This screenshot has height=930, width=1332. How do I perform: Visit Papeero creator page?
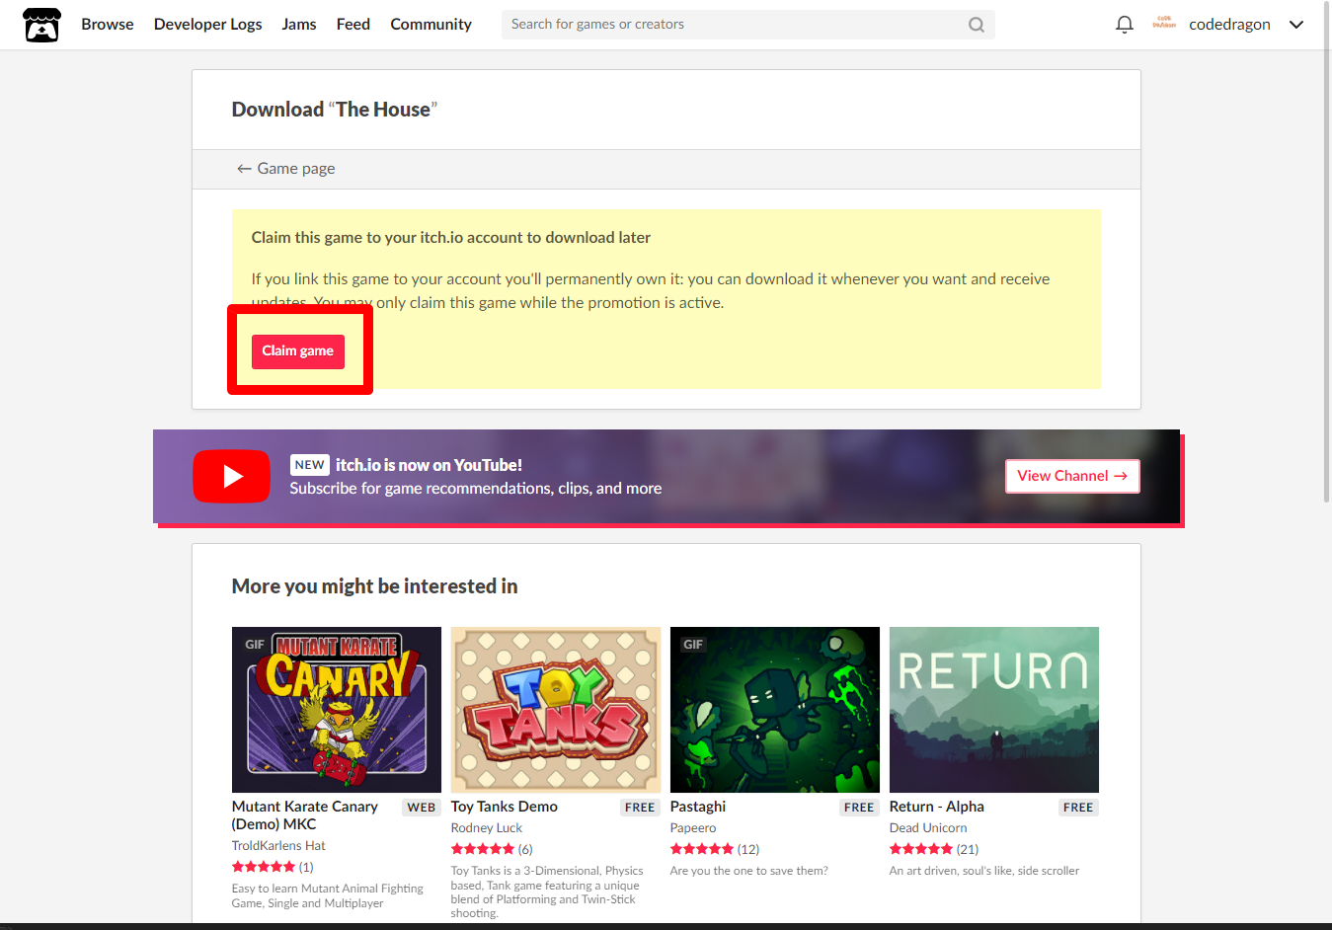[693, 828]
